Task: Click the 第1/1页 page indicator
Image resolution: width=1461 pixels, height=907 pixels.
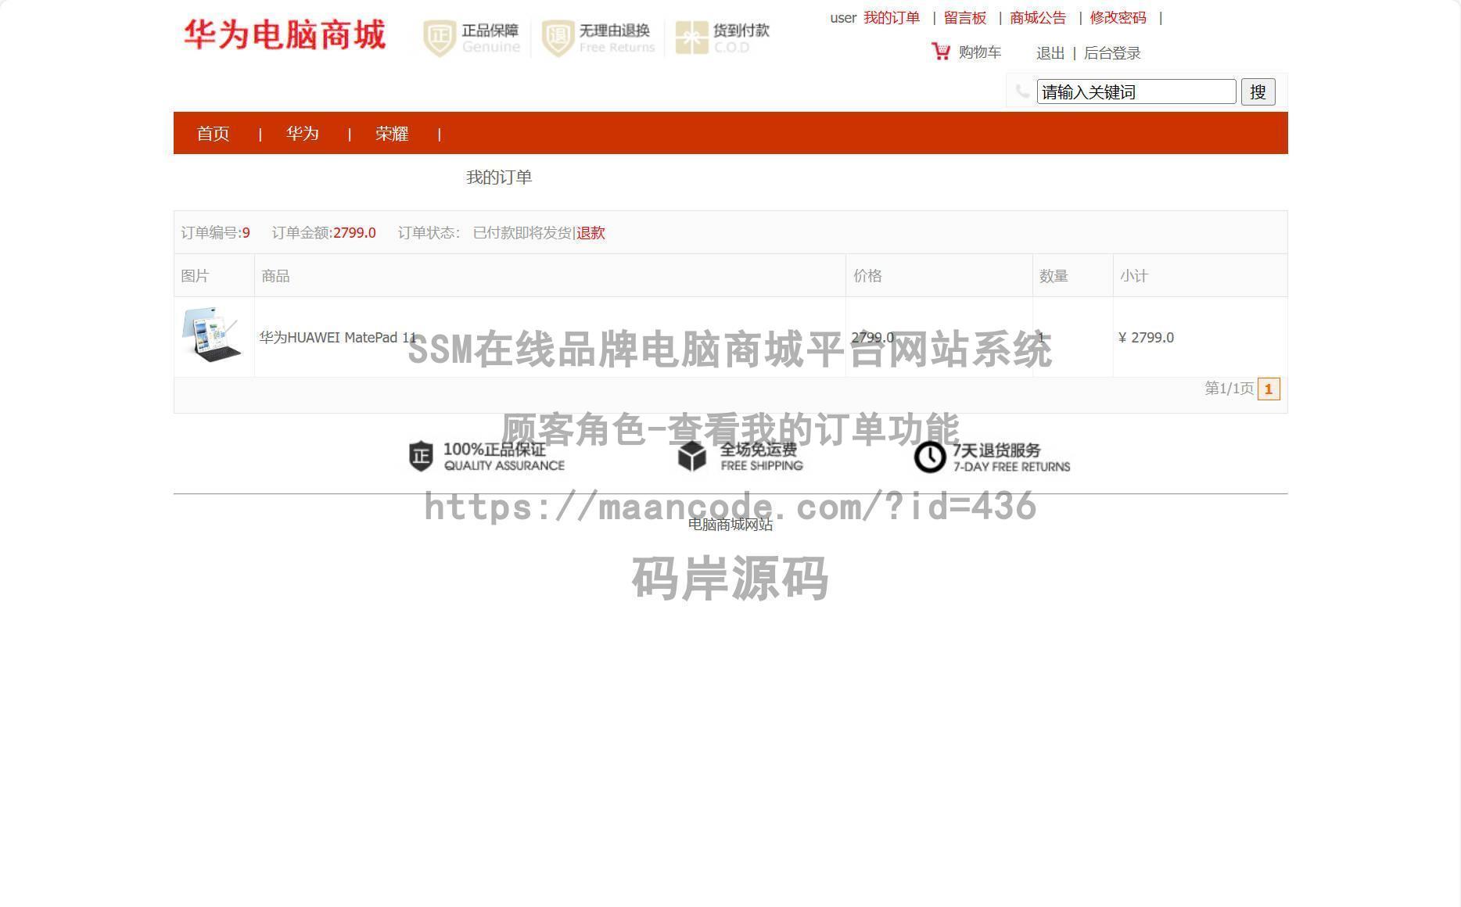Action: [x=1229, y=389]
